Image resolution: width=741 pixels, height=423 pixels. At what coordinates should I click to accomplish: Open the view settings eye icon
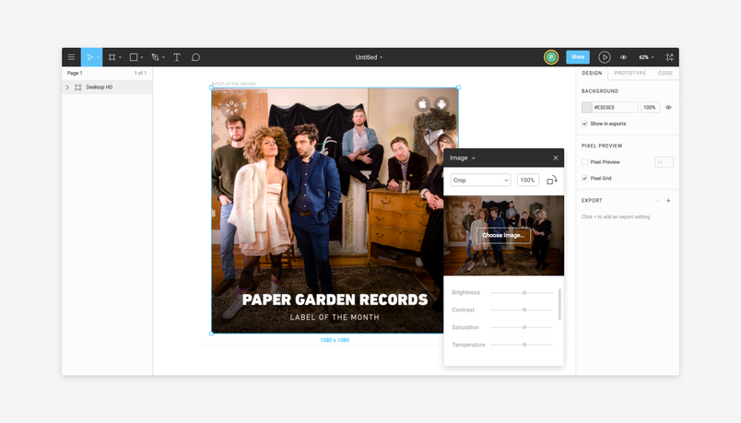(624, 57)
